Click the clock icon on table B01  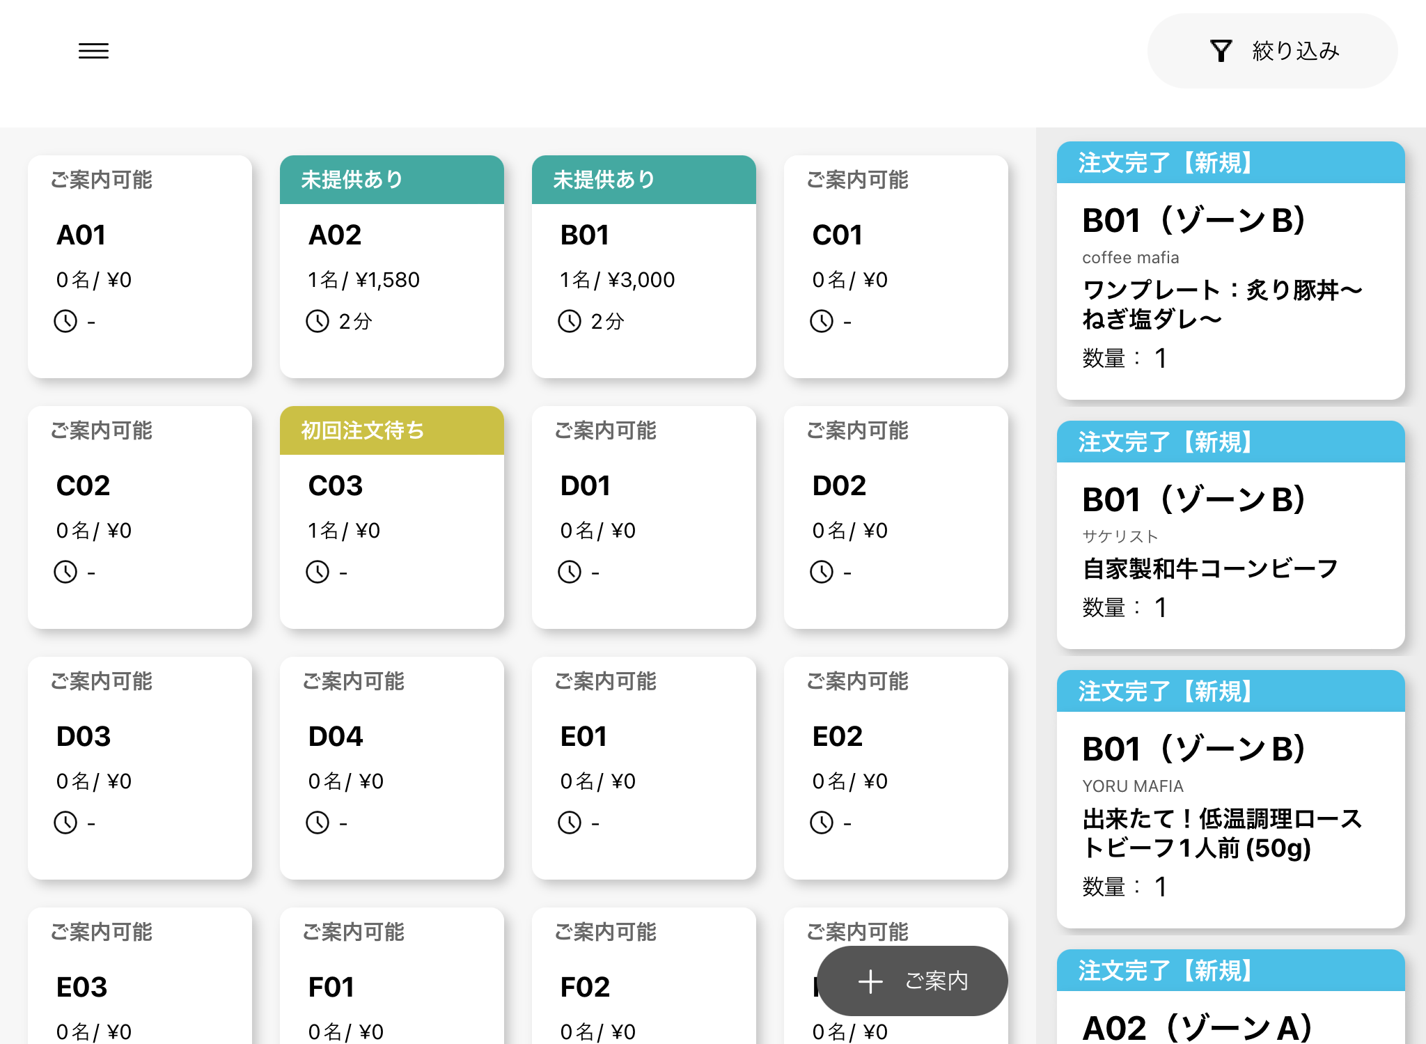(x=570, y=321)
